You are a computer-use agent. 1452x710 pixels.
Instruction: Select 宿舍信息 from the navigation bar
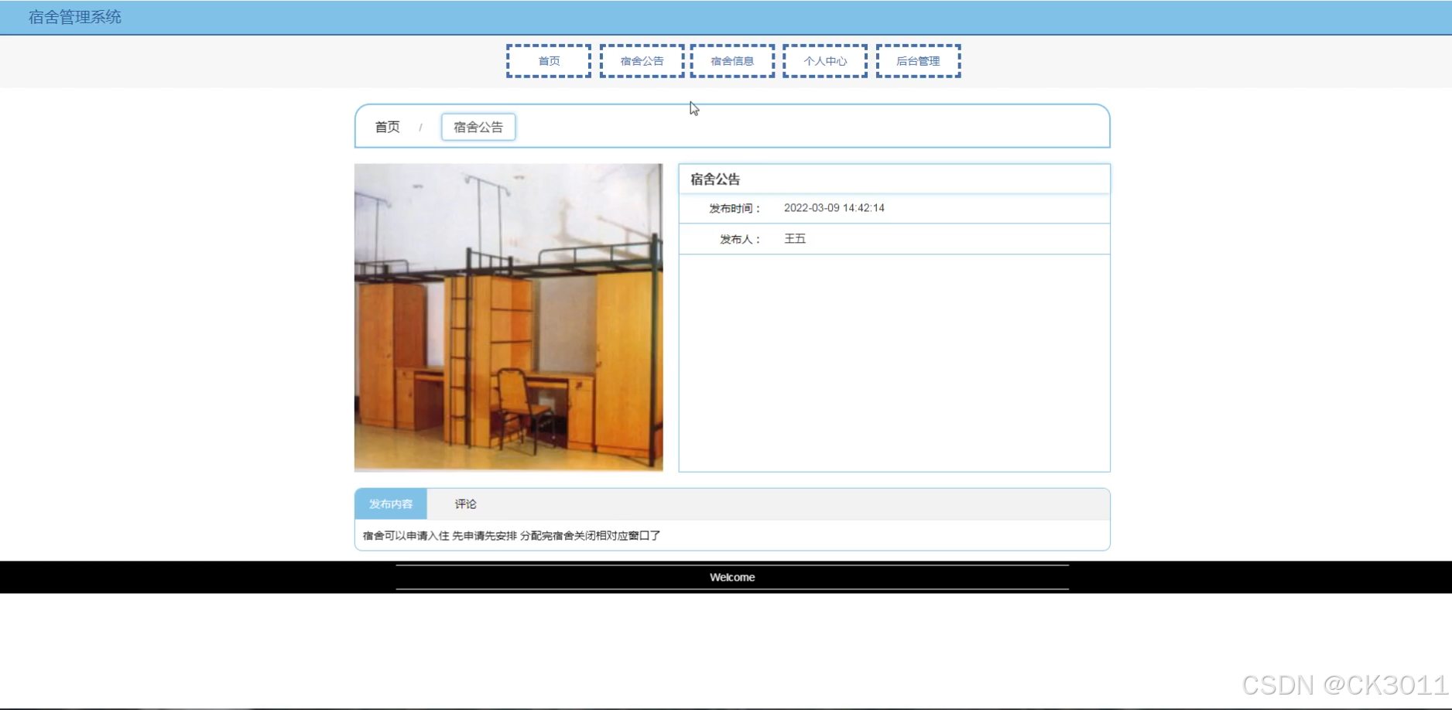[731, 60]
